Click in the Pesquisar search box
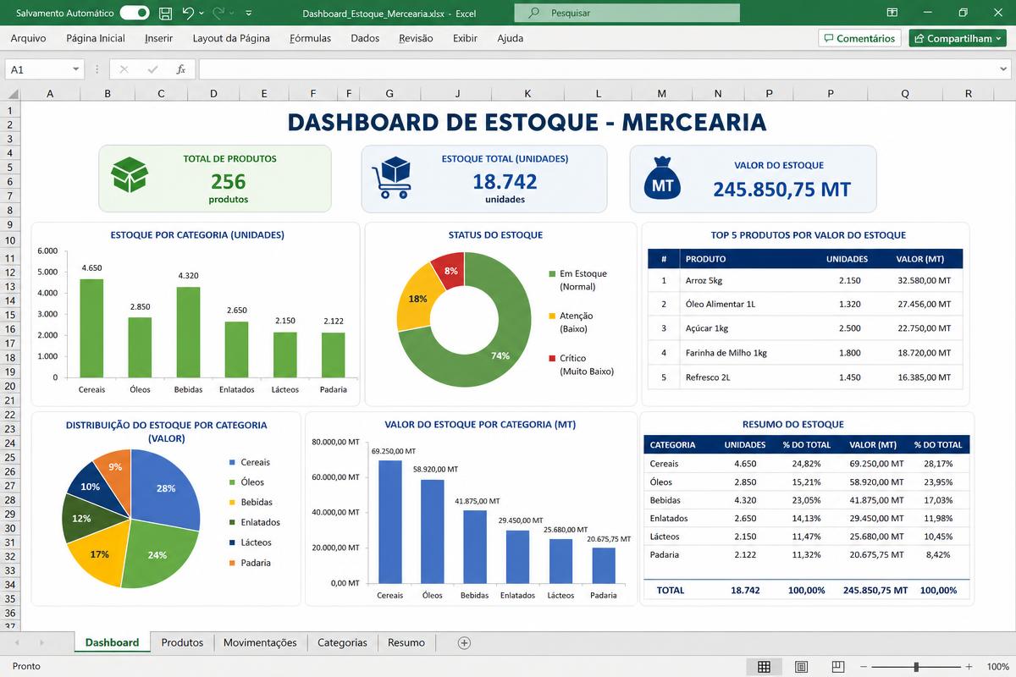This screenshot has height=677, width=1016. pos(627,13)
